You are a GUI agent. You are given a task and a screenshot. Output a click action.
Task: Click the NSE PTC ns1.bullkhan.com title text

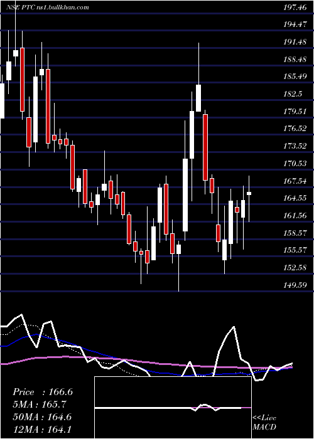(x=47, y=8)
